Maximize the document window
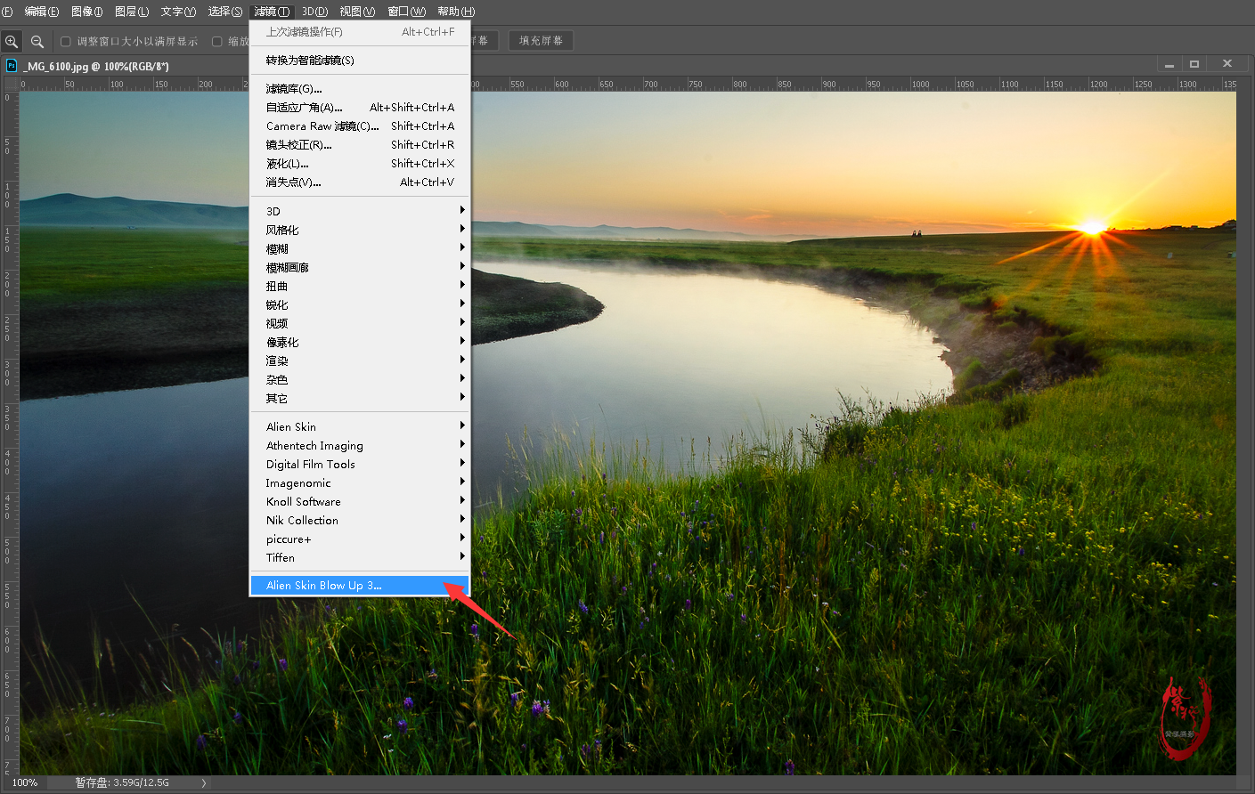Viewport: 1255px width, 794px height. [x=1194, y=64]
